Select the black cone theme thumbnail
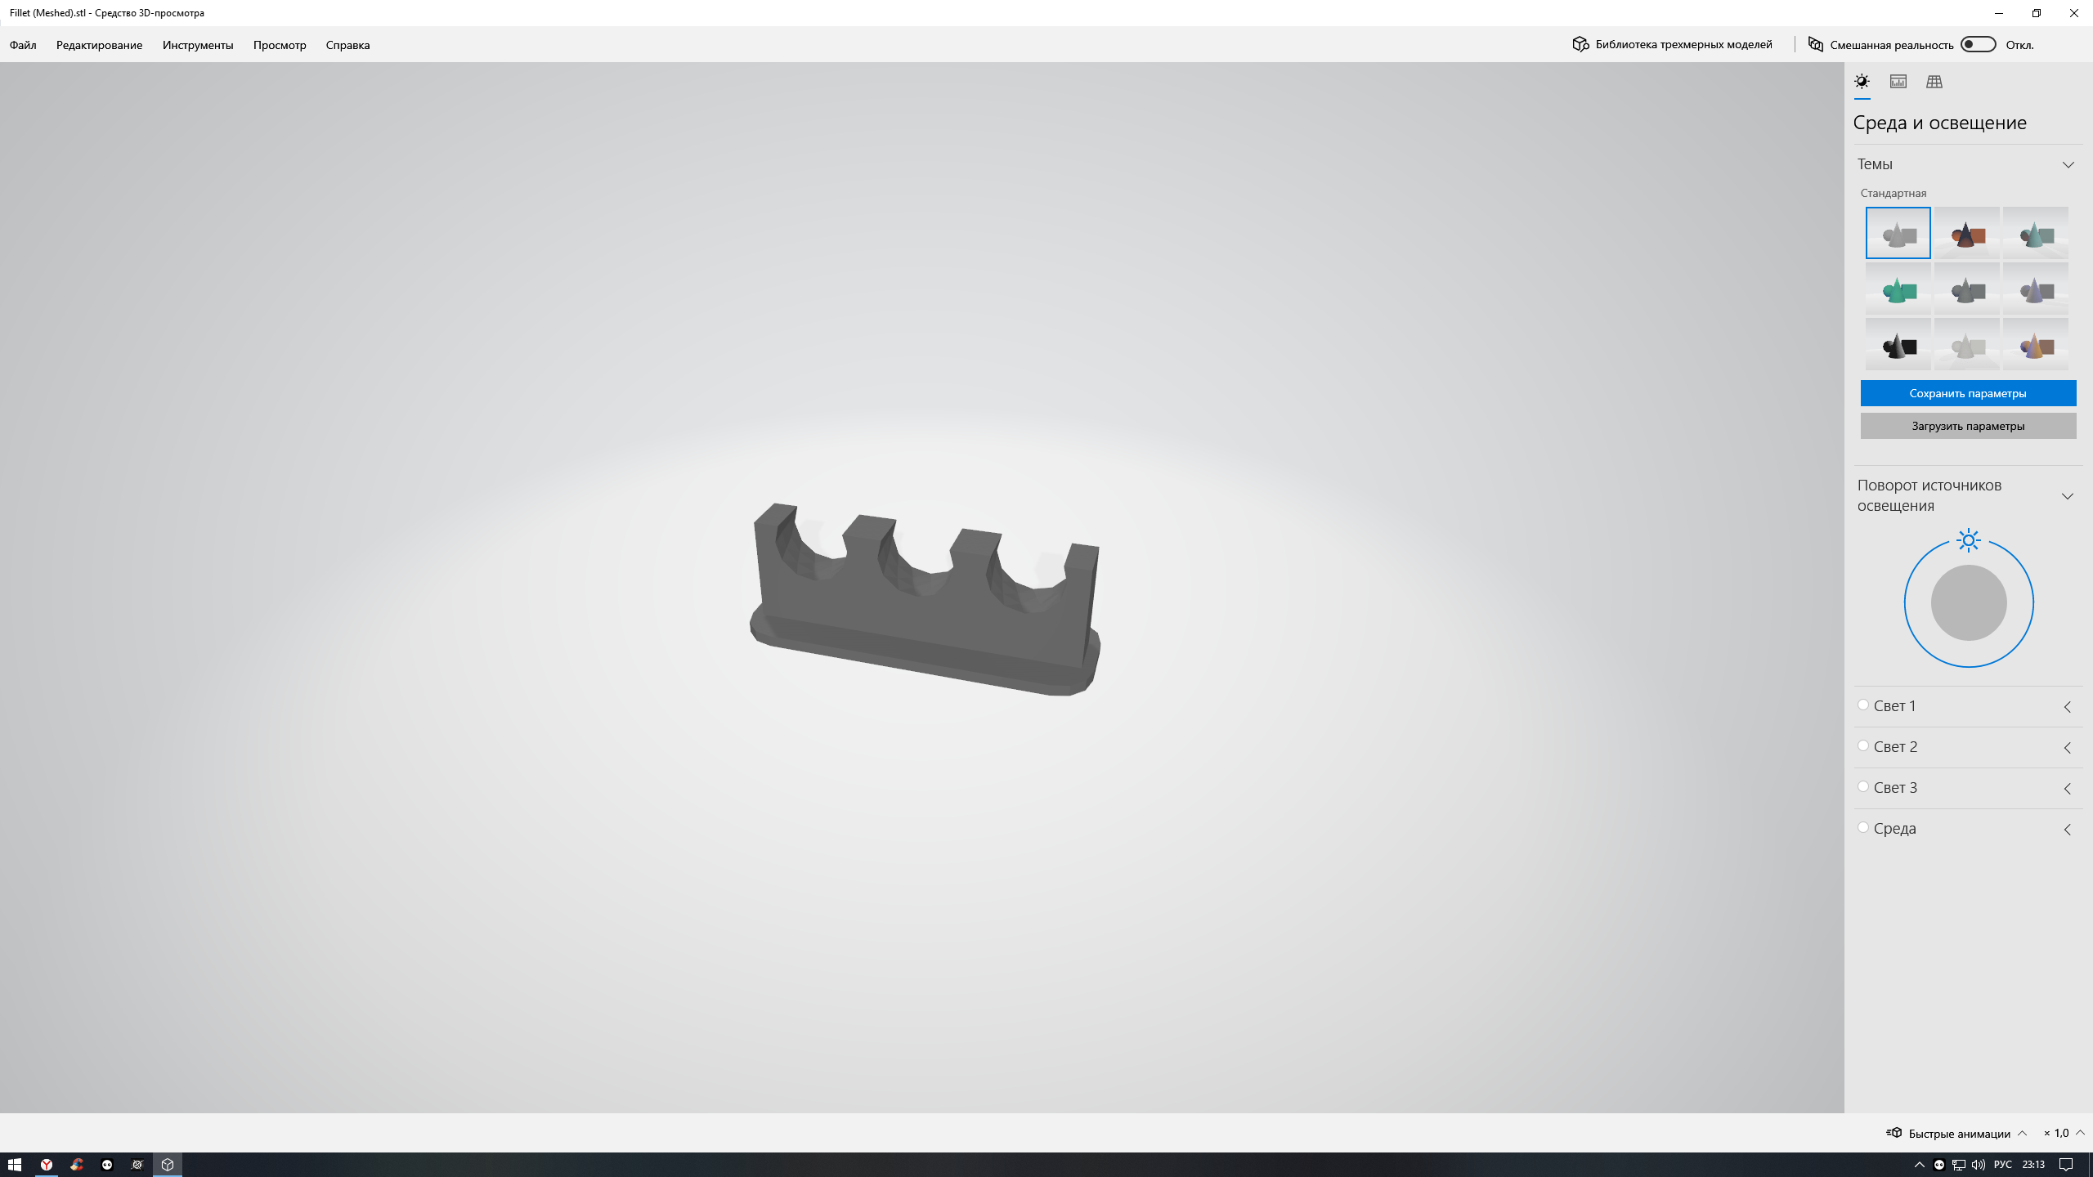 (x=1898, y=345)
